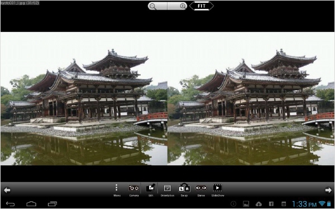Go to next image with right arrow
Viewport: 335px width, 209px height.
[x=328, y=190]
